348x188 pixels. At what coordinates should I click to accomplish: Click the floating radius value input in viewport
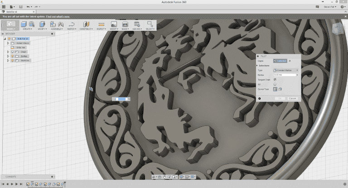(x=122, y=99)
